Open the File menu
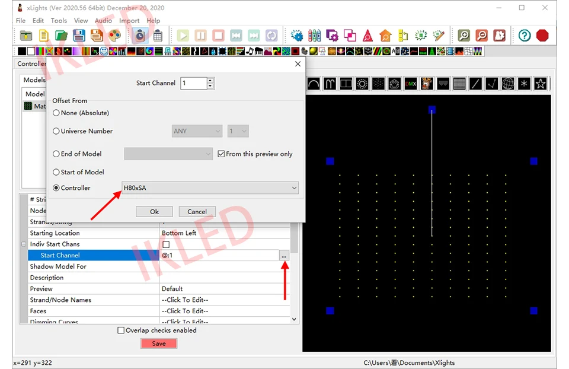The image size is (569, 369). (x=21, y=21)
